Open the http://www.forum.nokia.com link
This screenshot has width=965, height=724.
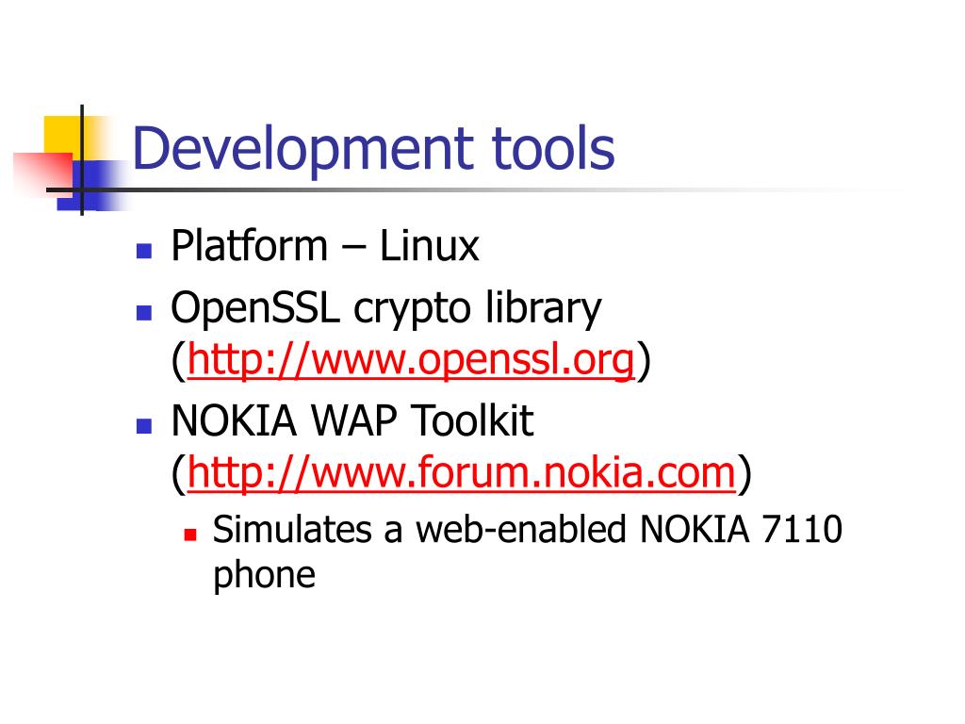point(462,473)
